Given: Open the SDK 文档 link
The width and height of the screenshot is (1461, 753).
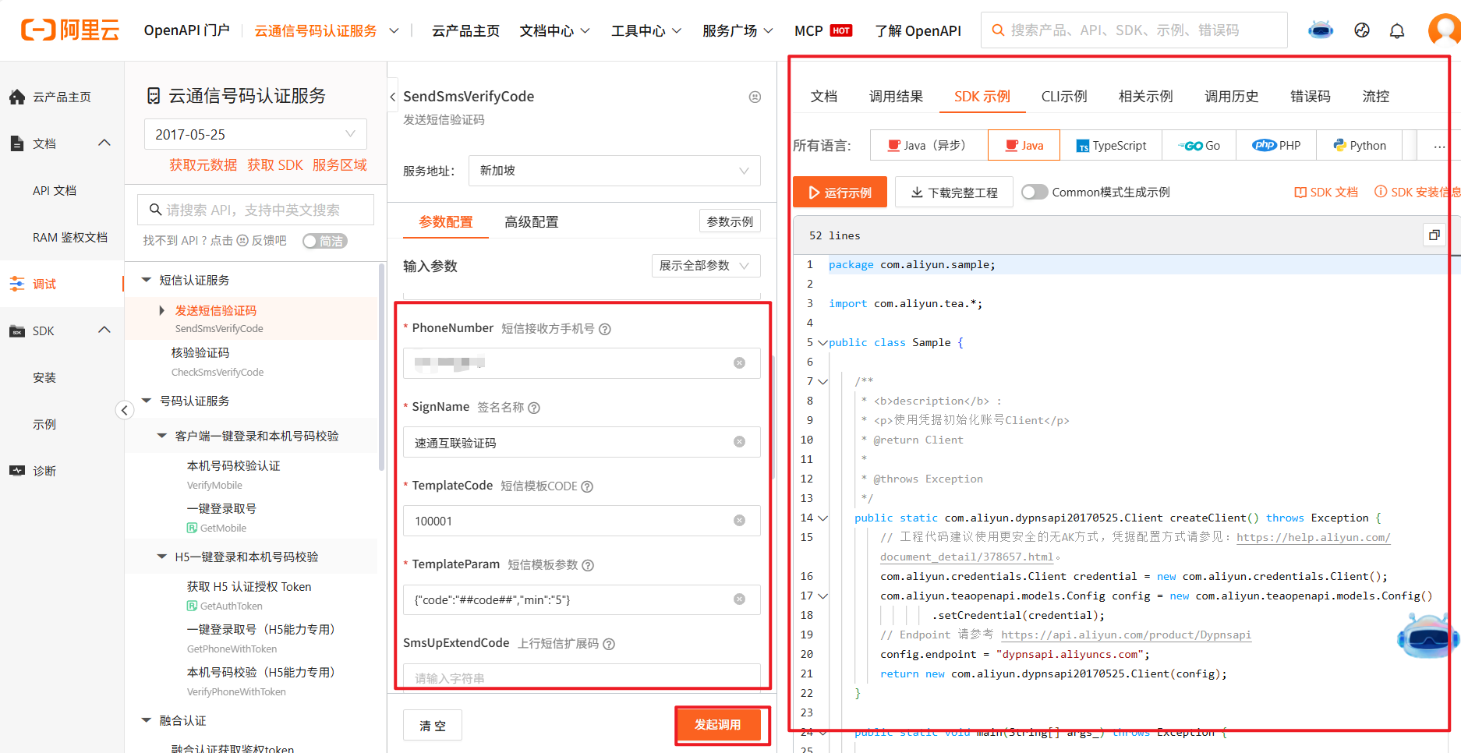Looking at the screenshot, I should (x=1326, y=192).
